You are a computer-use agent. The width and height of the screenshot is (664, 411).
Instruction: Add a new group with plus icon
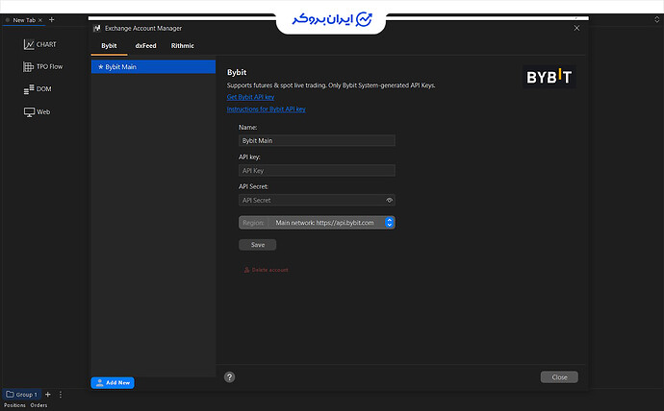tap(48, 395)
